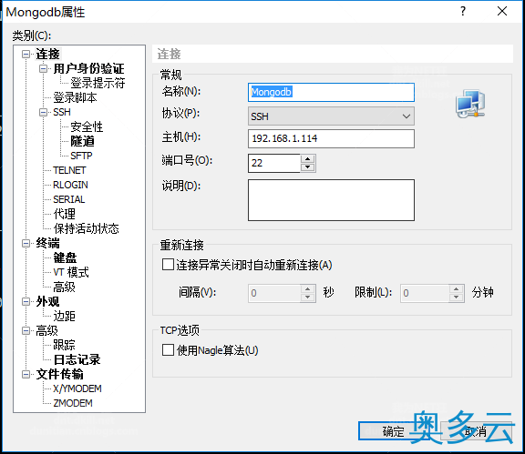The height and width of the screenshot is (454, 525).
Task: Collapse the 文件传输 tree node
Action: [26, 374]
